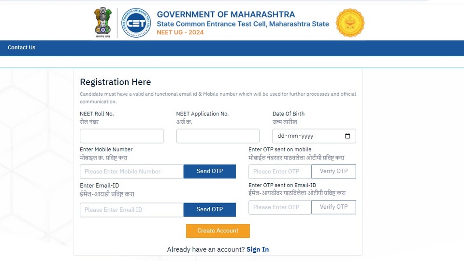
Task: Click the Registration Here heading
Action: pos(116,82)
